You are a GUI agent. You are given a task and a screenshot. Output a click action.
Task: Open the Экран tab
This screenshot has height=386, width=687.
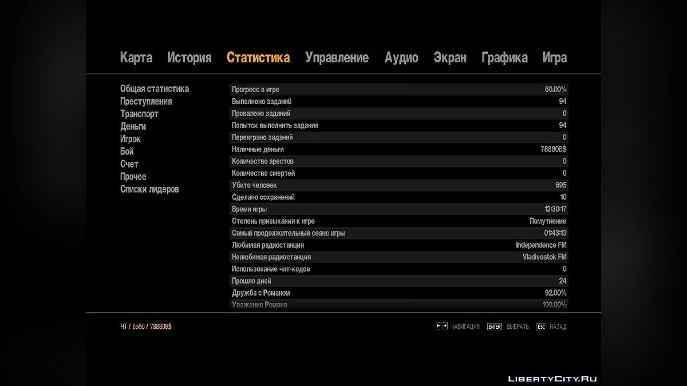tap(450, 58)
